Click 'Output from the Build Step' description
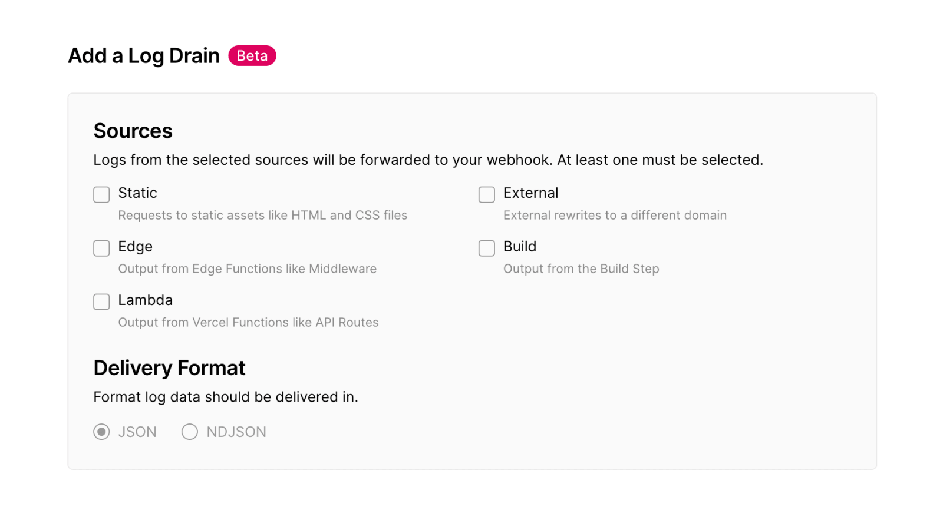Image resolution: width=943 pixels, height=530 pixels. pyautogui.click(x=581, y=269)
